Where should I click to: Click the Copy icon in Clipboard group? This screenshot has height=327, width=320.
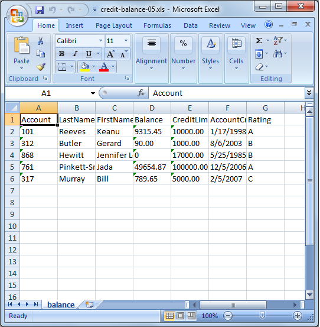[40, 54]
